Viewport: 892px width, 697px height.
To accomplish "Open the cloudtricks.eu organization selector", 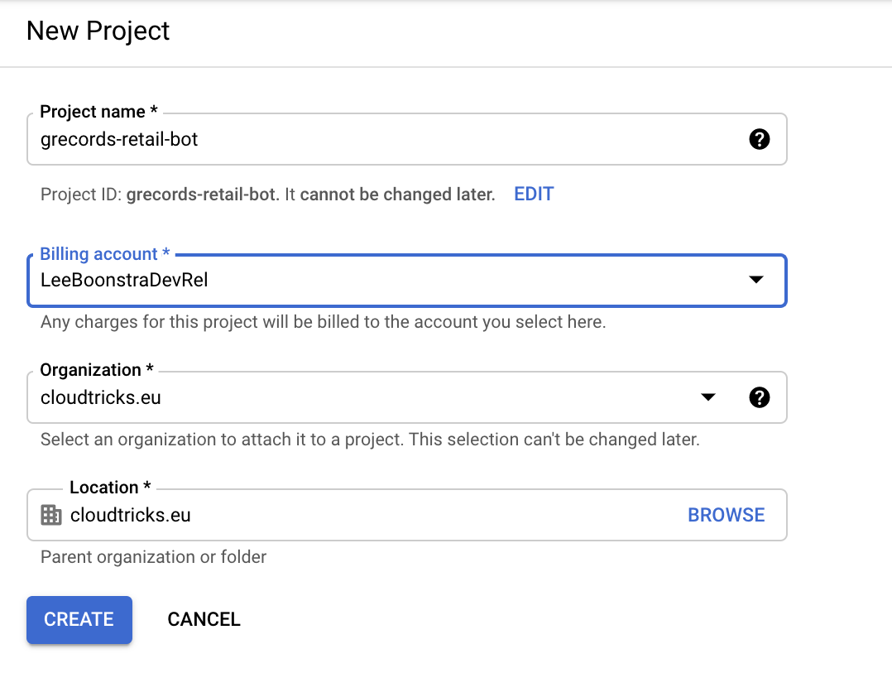I will coord(331,397).
